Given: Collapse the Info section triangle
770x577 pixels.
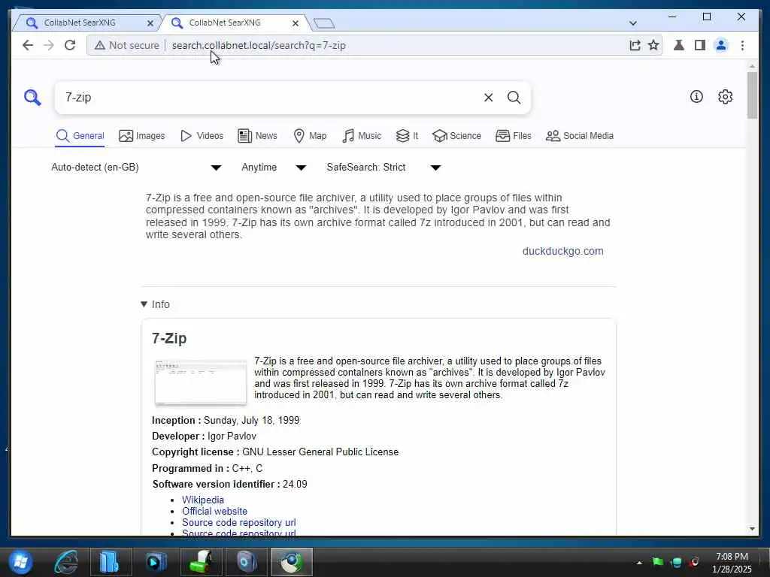Looking at the screenshot, I should [x=144, y=304].
